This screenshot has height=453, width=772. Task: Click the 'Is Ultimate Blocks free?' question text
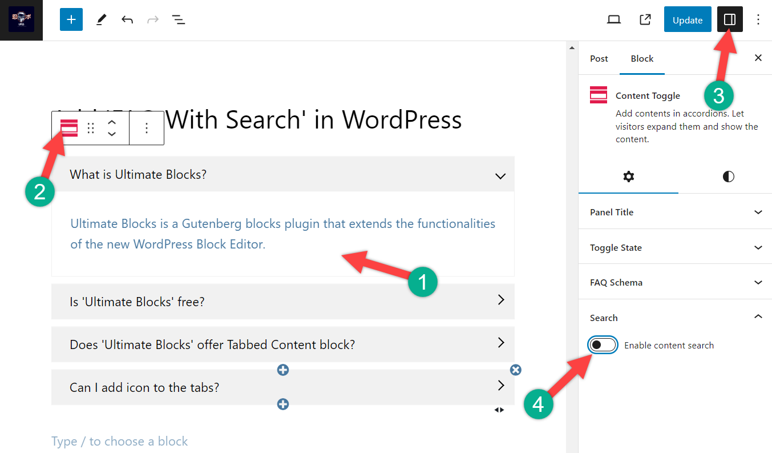[137, 302]
